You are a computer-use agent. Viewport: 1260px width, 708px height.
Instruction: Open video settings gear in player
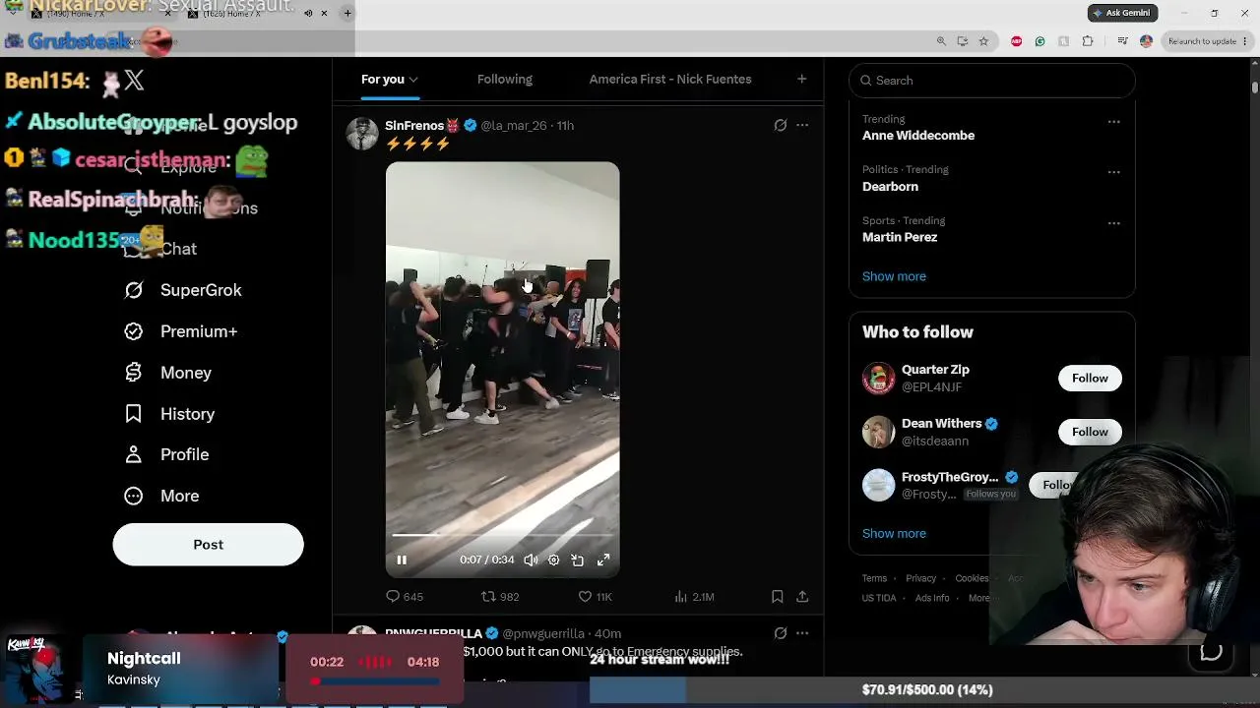[554, 560]
